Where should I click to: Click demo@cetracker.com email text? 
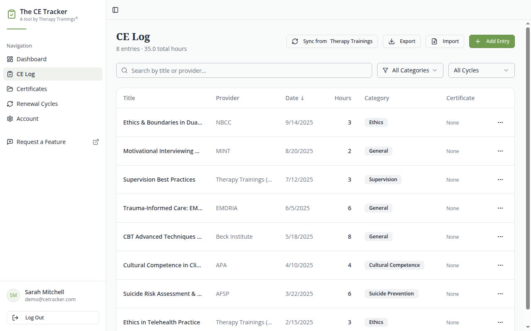(50, 300)
